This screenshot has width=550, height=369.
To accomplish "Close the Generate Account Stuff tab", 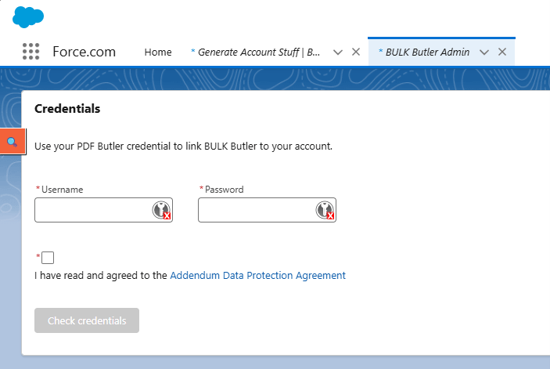I will coord(356,52).
